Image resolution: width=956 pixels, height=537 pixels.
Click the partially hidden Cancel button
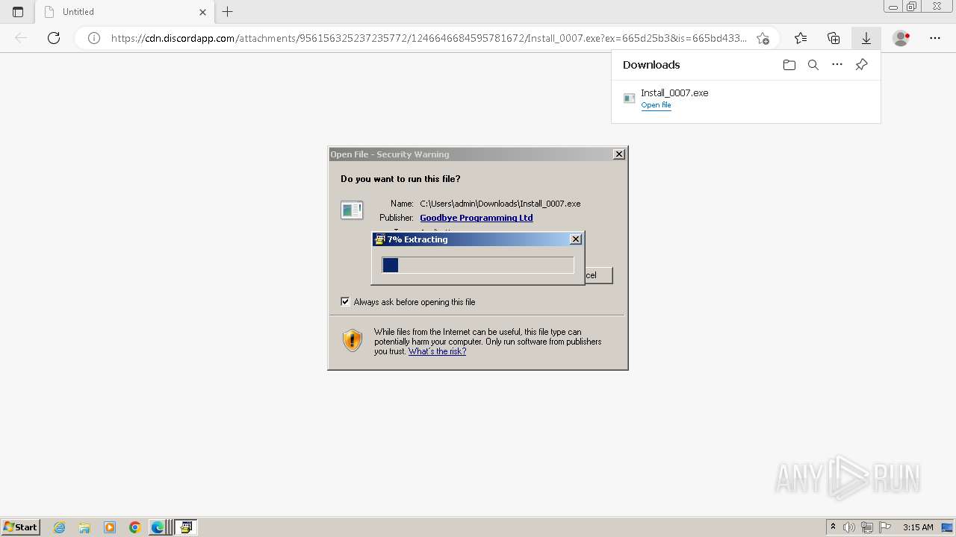point(598,275)
